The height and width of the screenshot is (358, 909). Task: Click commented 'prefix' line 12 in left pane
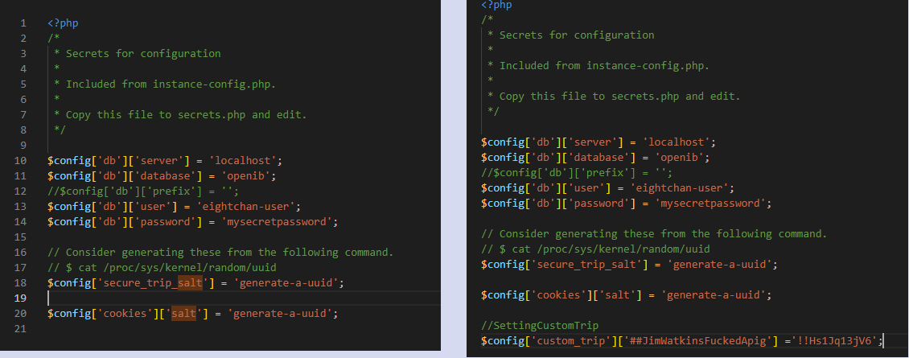143,191
